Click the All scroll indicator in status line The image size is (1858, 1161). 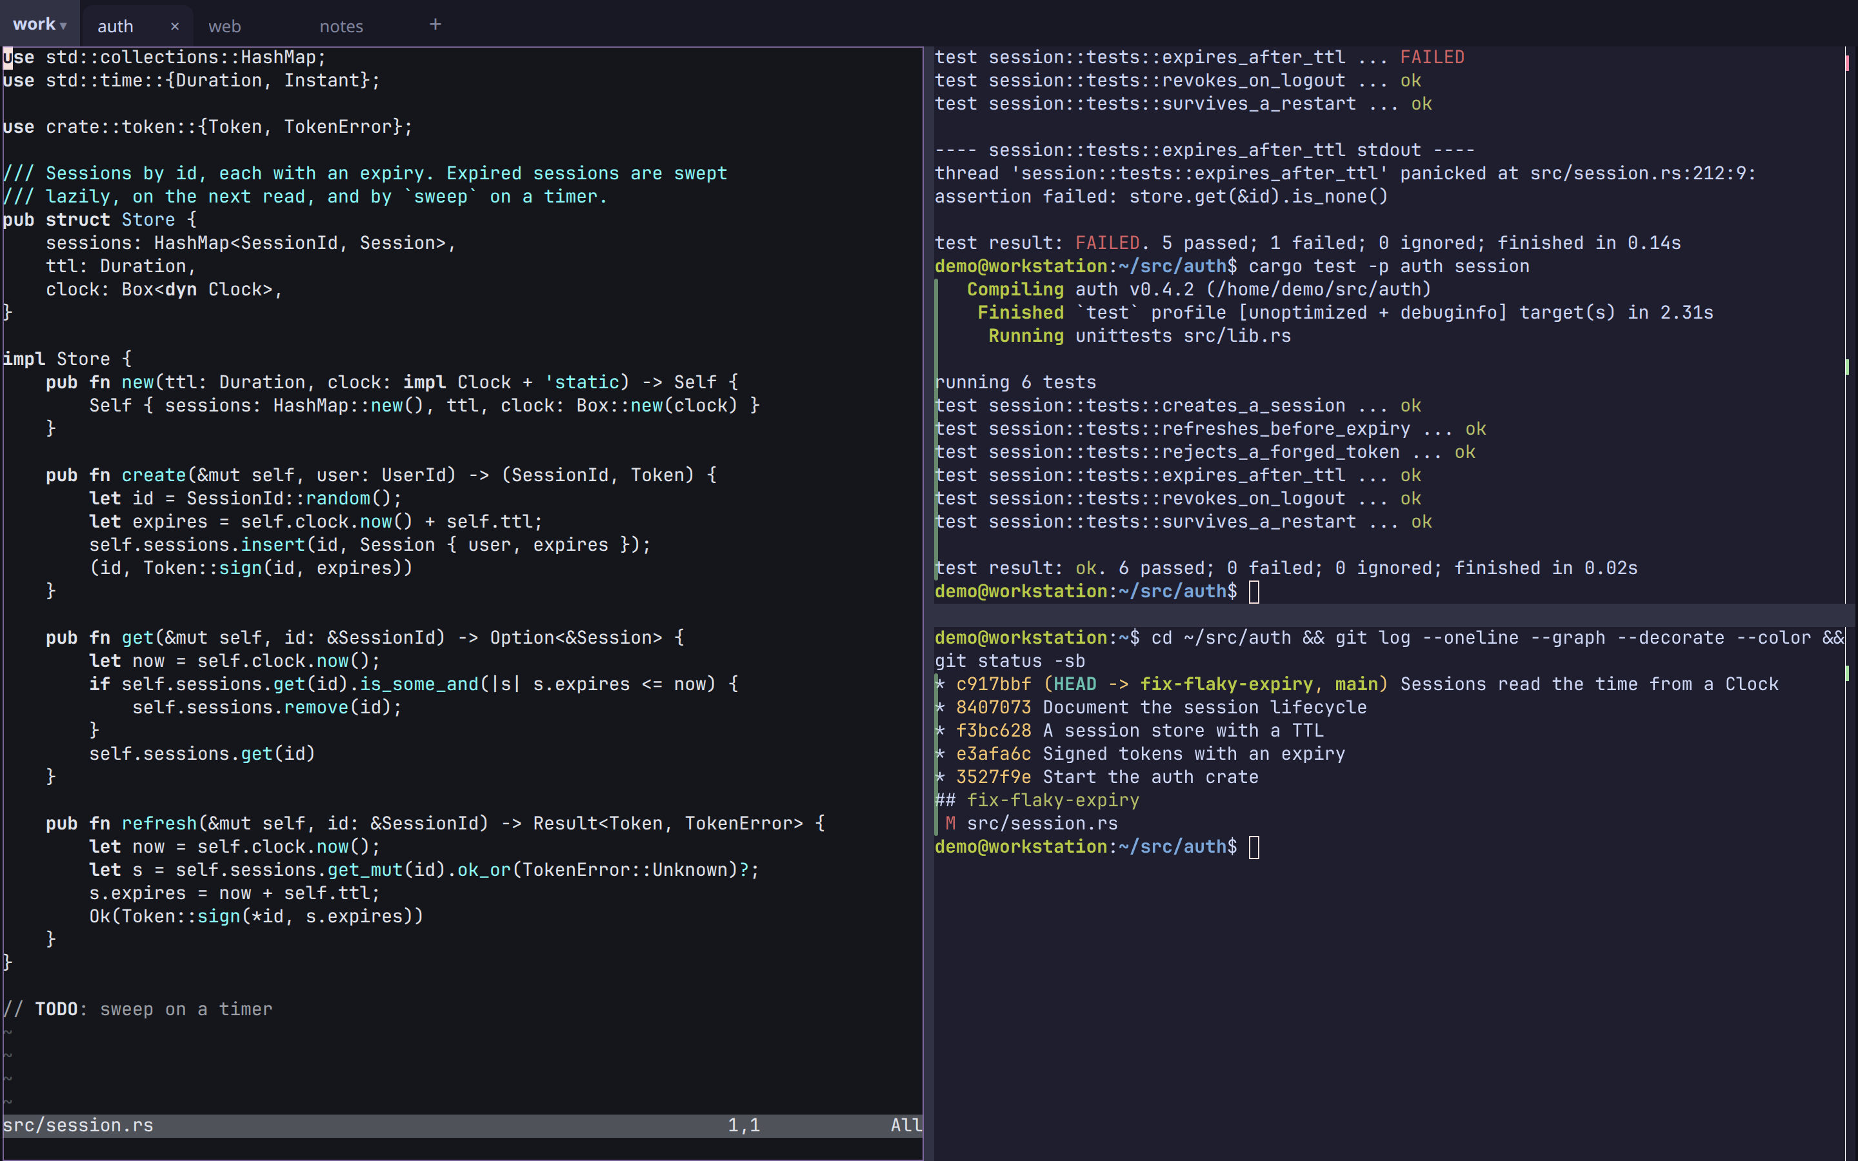[905, 1125]
